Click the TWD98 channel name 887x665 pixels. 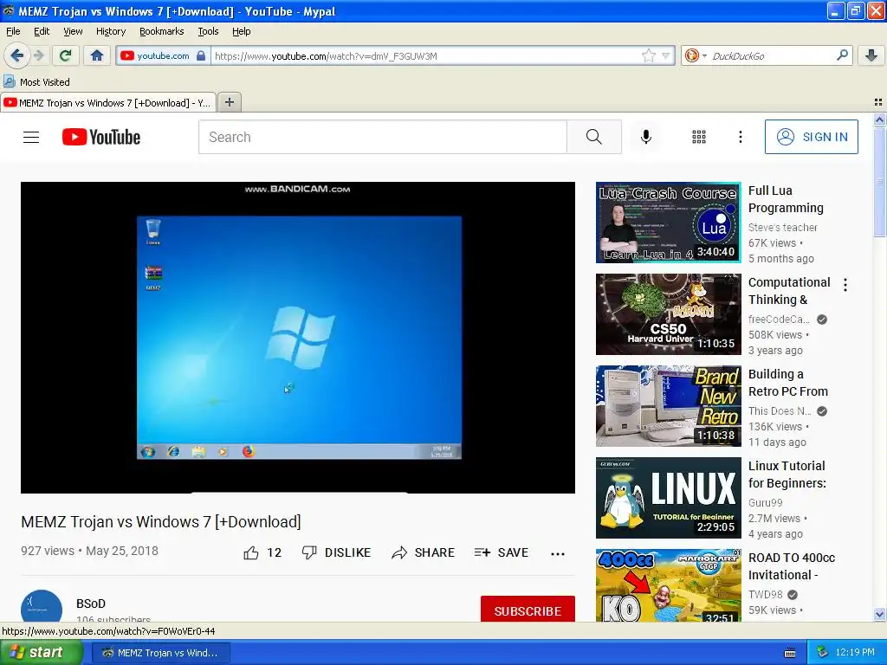pyautogui.click(x=765, y=594)
